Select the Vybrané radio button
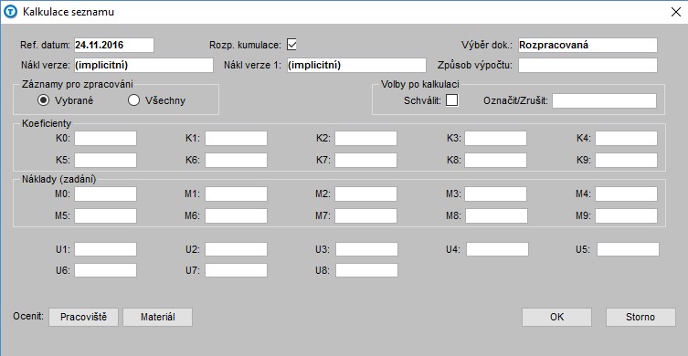Image resolution: width=688 pixels, height=356 pixels. pyautogui.click(x=43, y=100)
